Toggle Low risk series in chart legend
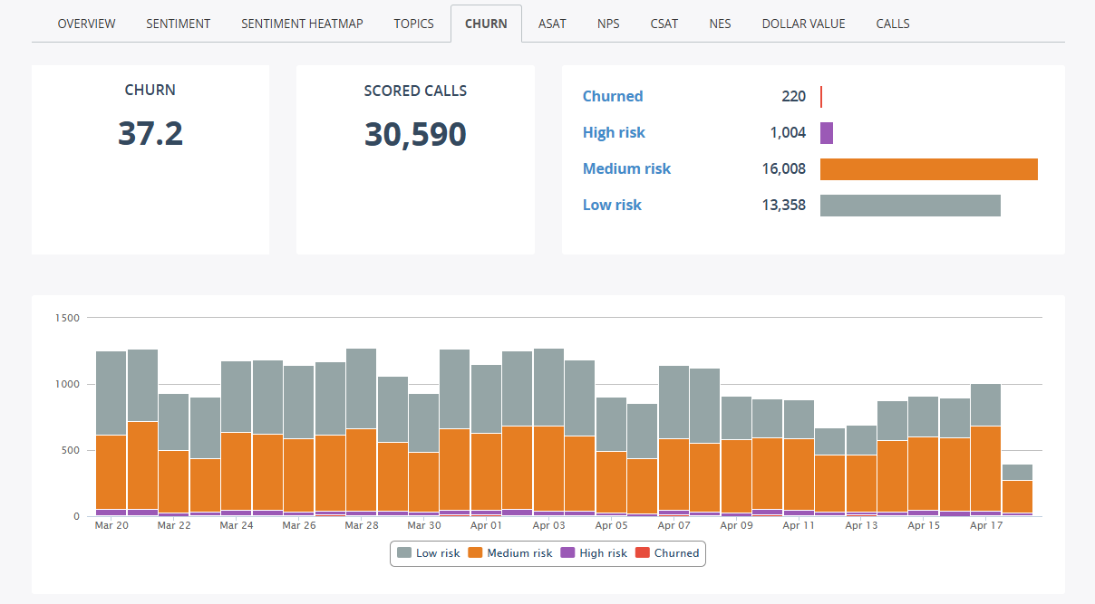This screenshot has width=1095, height=604. tap(429, 553)
